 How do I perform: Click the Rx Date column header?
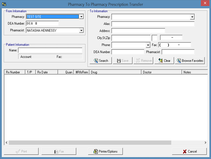[46, 72]
